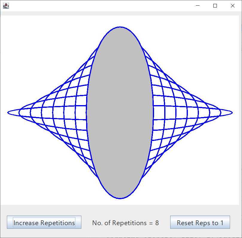The height and width of the screenshot is (238, 242).
Task: Click the No. of Repetitions = 8 label
Action: (x=125, y=223)
